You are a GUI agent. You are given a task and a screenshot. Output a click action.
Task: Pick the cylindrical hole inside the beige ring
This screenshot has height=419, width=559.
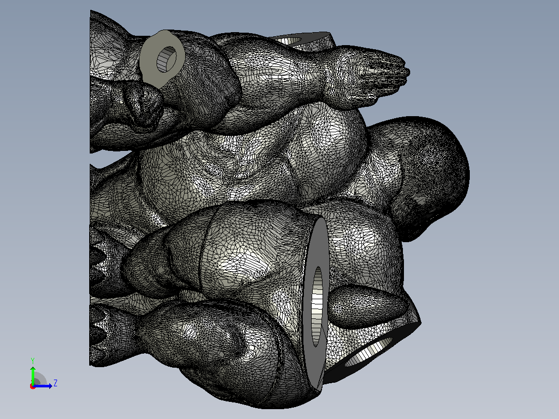166,59
